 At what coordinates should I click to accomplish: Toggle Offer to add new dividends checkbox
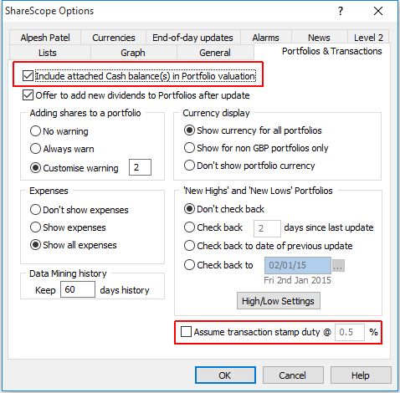click(x=28, y=95)
